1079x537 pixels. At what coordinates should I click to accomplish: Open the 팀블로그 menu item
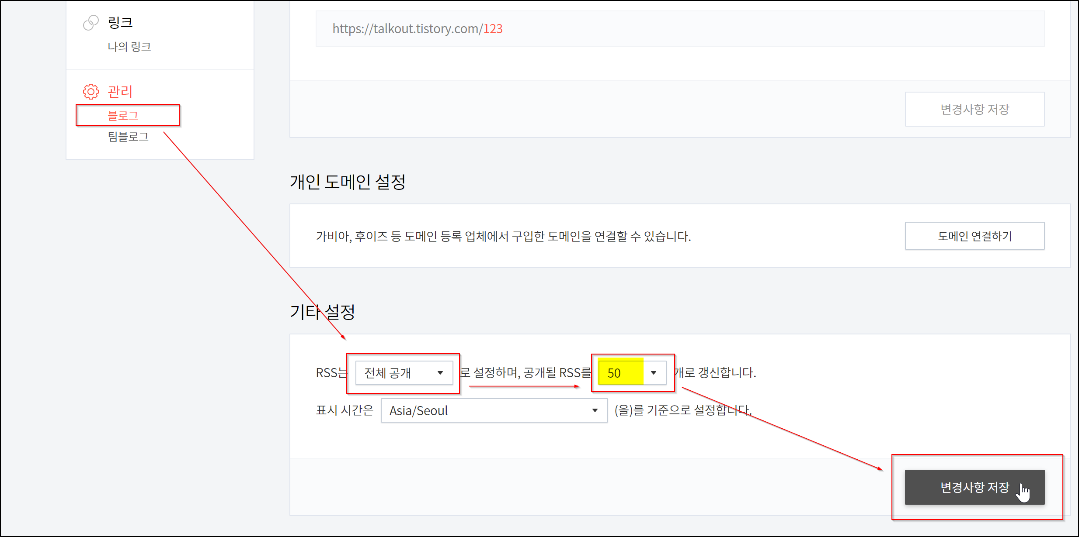tap(128, 137)
